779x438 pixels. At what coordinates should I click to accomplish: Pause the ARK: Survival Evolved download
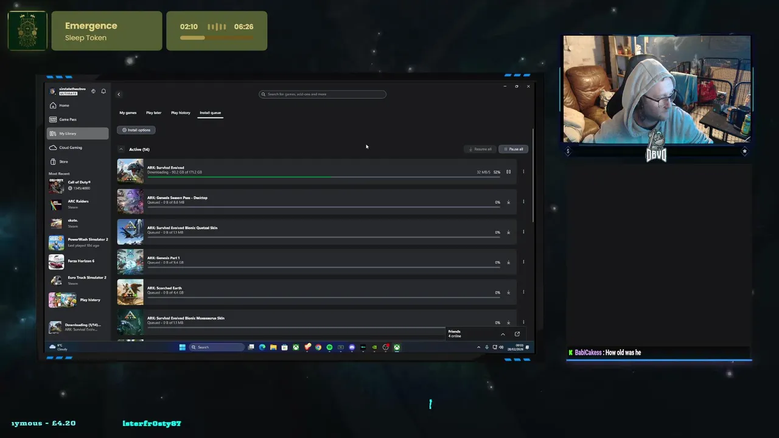509,172
